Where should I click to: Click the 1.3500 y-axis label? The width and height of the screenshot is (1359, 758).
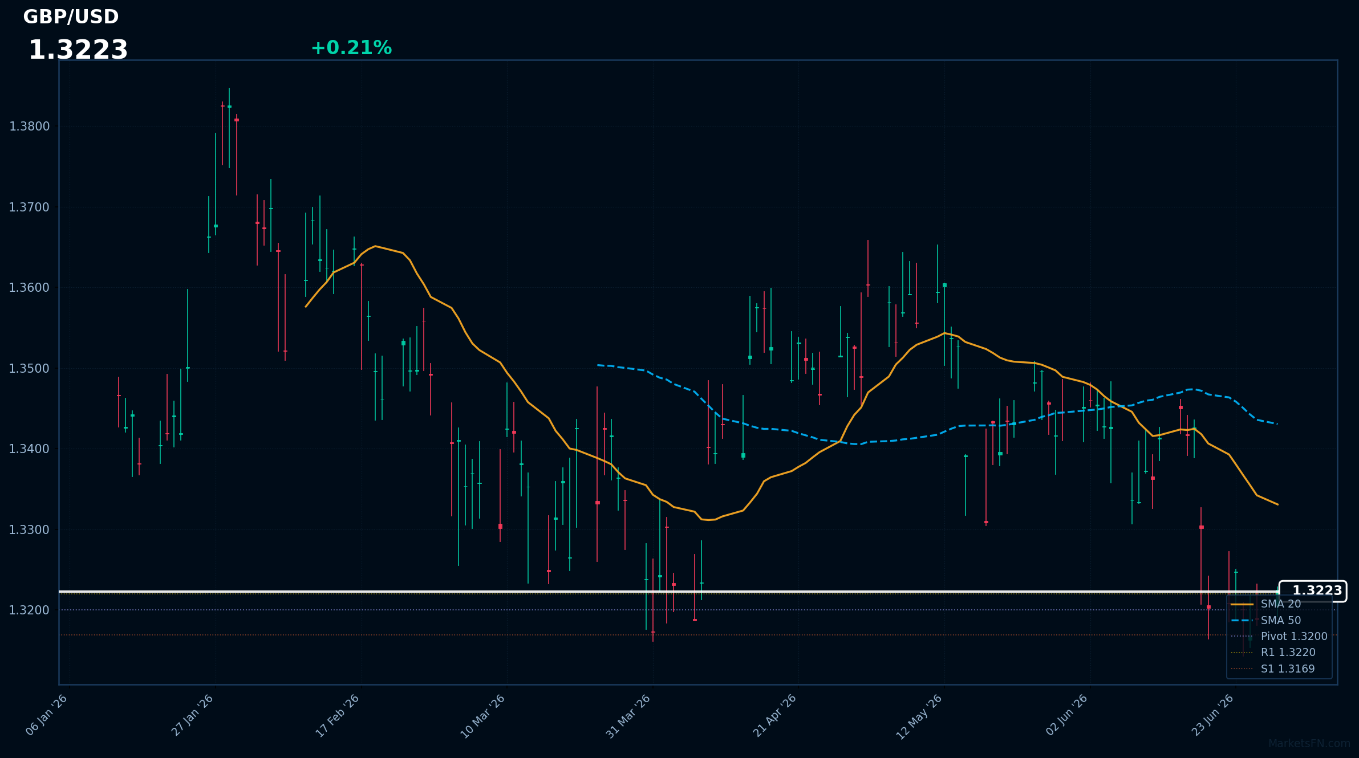(x=29, y=369)
